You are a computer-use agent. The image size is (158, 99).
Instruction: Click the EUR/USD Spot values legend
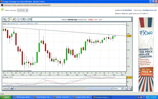tap(14, 24)
